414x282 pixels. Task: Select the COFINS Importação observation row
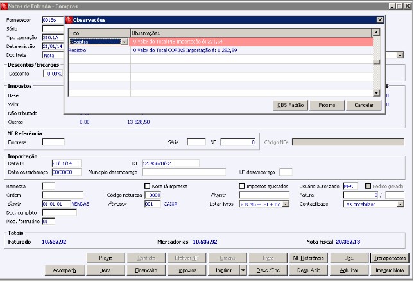[220, 51]
